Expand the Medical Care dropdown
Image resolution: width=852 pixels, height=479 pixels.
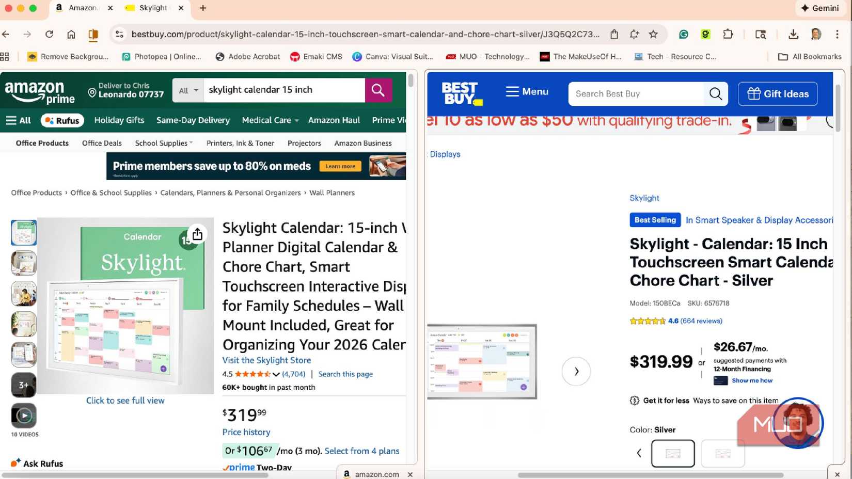click(x=269, y=120)
